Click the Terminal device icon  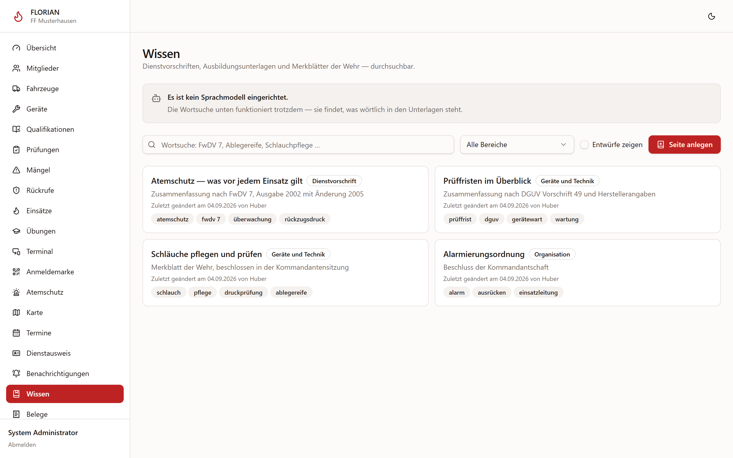click(x=16, y=251)
